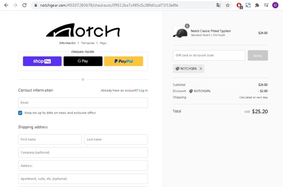
Task: Pay with Shop Pay
Action: point(42,61)
